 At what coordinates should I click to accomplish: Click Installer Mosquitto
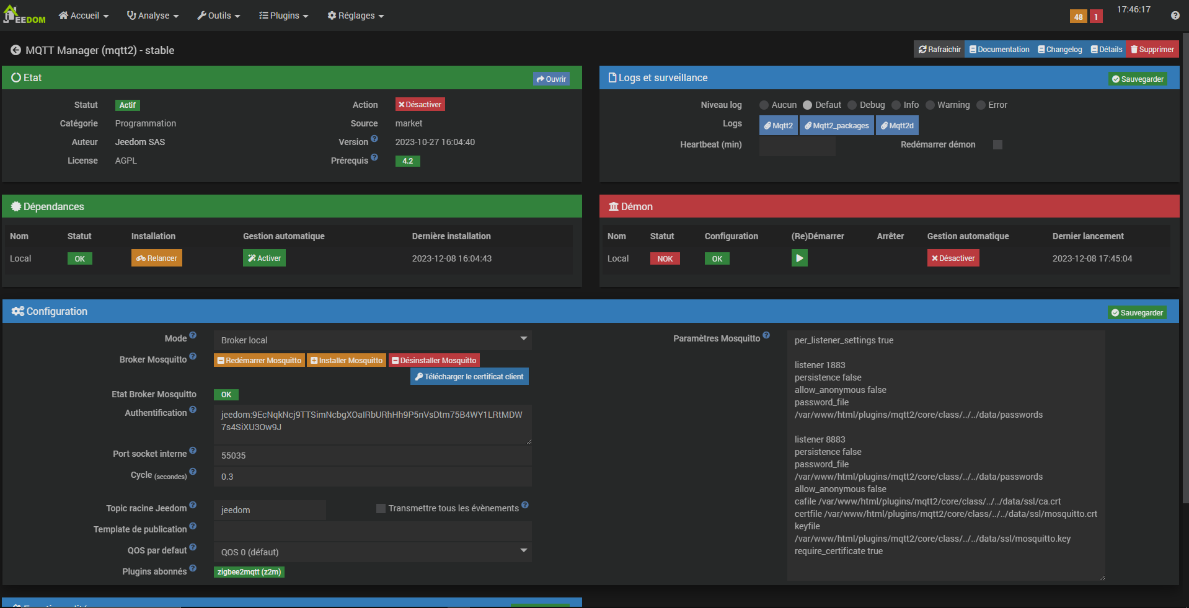point(347,360)
